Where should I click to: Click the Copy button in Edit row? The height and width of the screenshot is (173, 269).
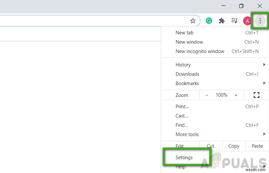click(x=234, y=146)
